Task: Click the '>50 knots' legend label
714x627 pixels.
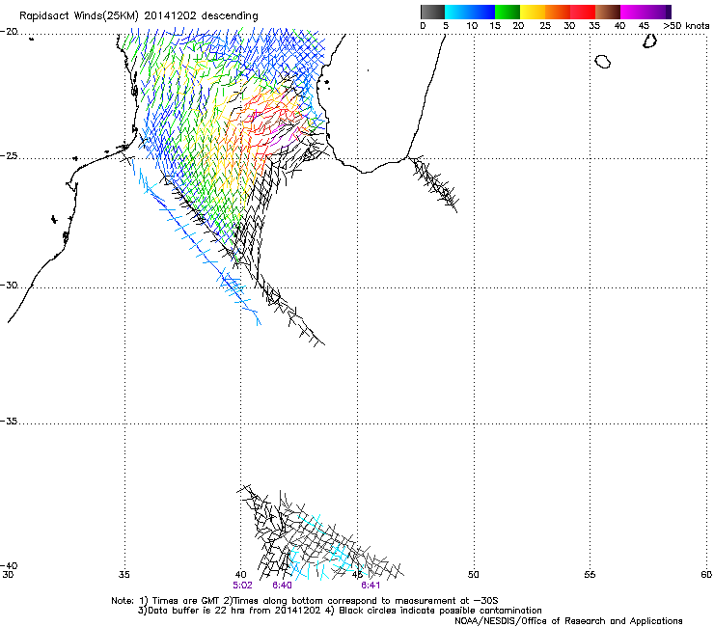Action: [686, 25]
